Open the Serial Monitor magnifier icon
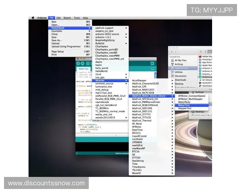 click(x=152, y=64)
